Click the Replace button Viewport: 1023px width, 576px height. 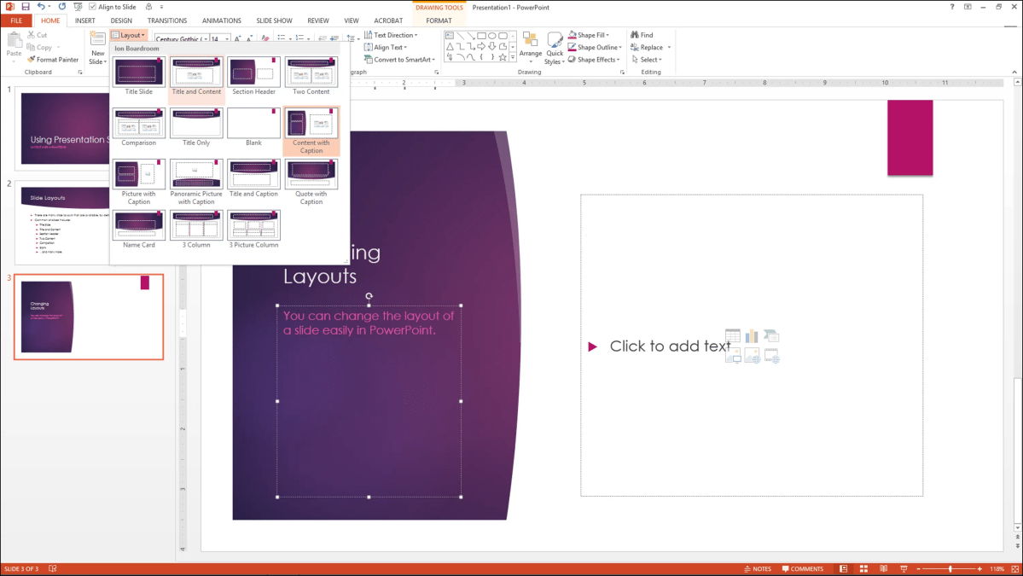point(648,48)
